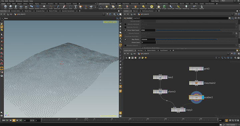The image size is (240, 126).
Task: Select the Sphere tool in Create shelf
Action: click(x=11, y=7)
